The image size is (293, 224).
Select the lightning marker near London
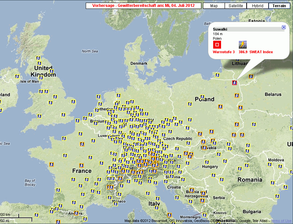tap(63, 115)
